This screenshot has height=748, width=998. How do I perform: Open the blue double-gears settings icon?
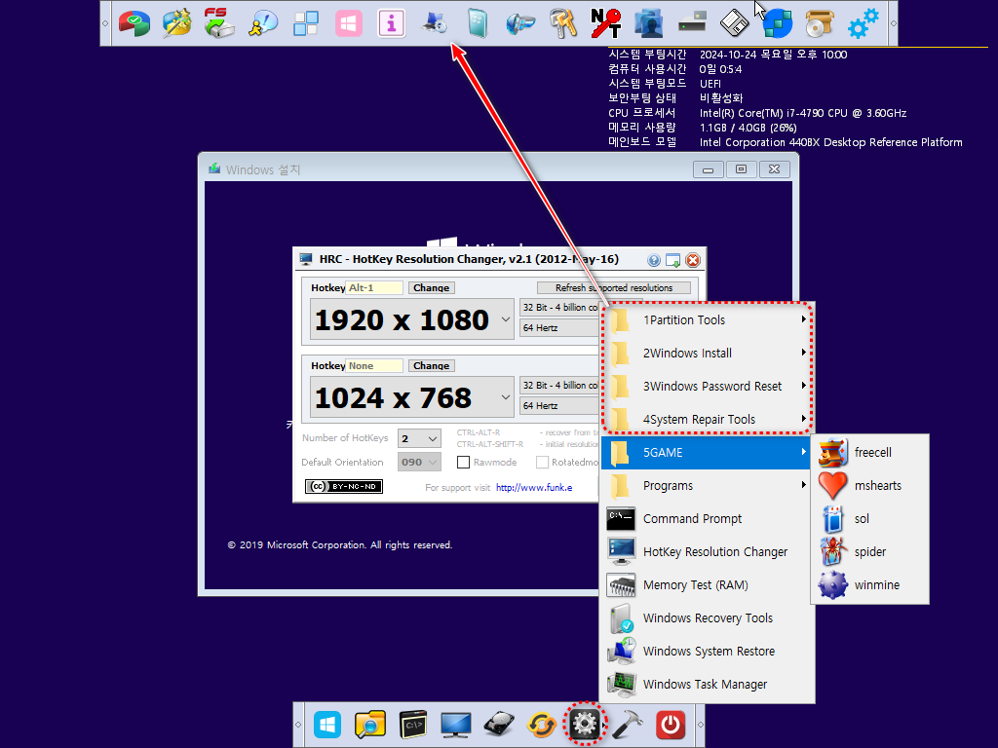864,23
